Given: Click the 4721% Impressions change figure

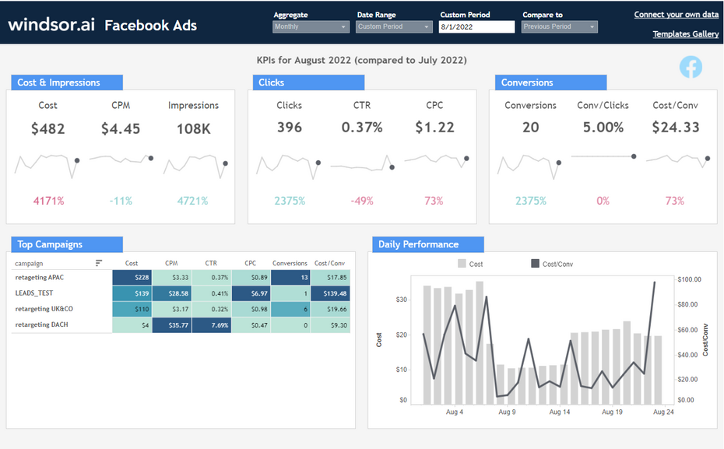Looking at the screenshot, I should tap(193, 201).
